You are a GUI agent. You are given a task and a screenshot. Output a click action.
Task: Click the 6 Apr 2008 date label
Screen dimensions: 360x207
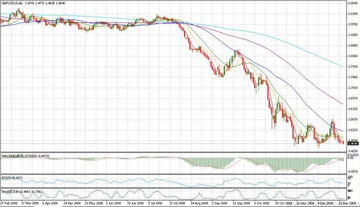(x=50, y=203)
